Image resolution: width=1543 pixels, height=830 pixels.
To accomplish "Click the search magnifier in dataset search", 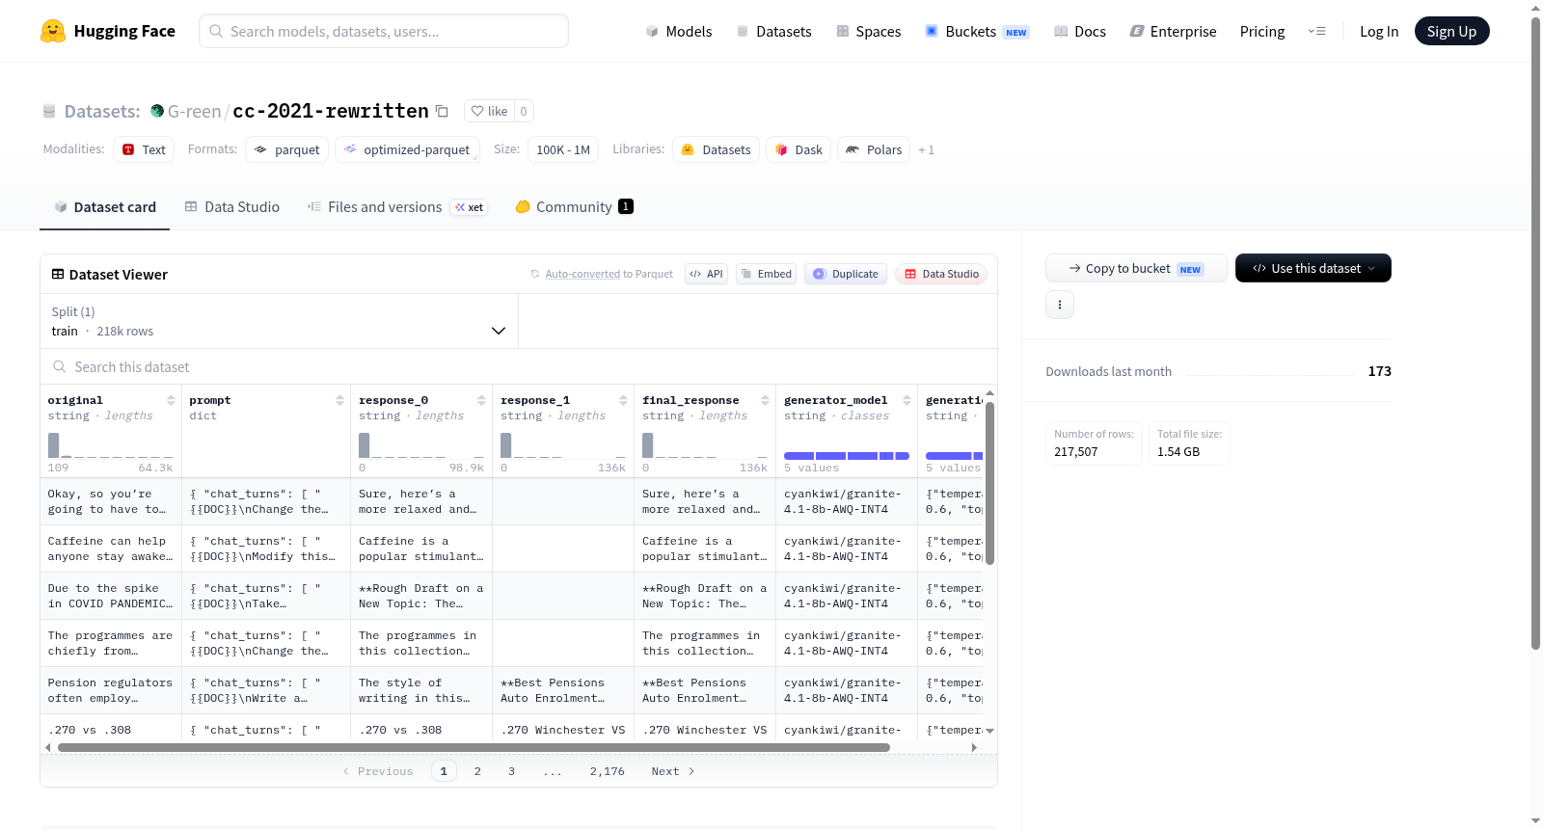I will tap(60, 367).
